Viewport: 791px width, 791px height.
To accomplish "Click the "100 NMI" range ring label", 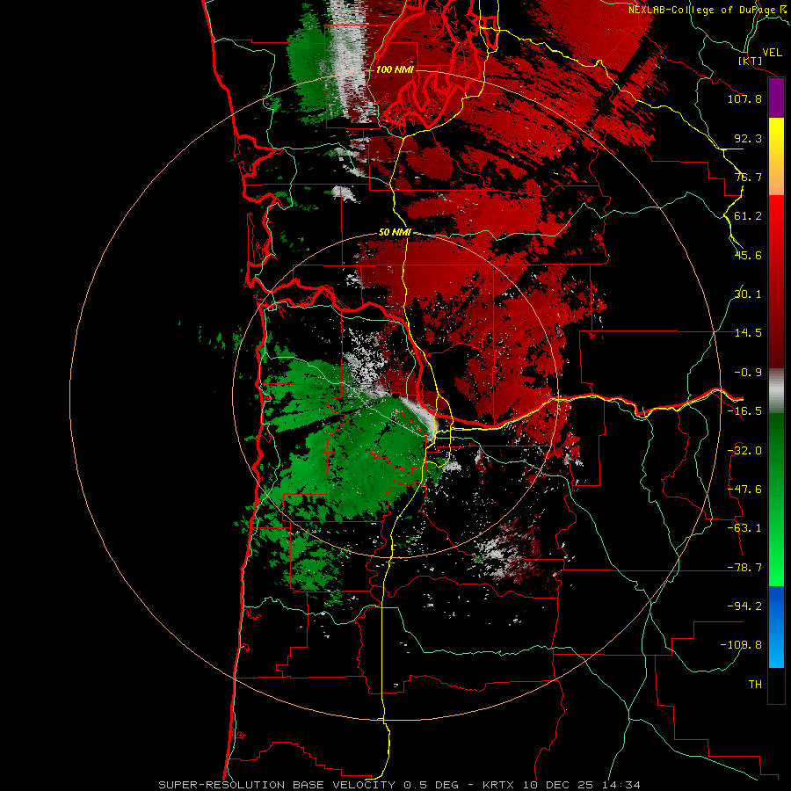I will pyautogui.click(x=395, y=69).
